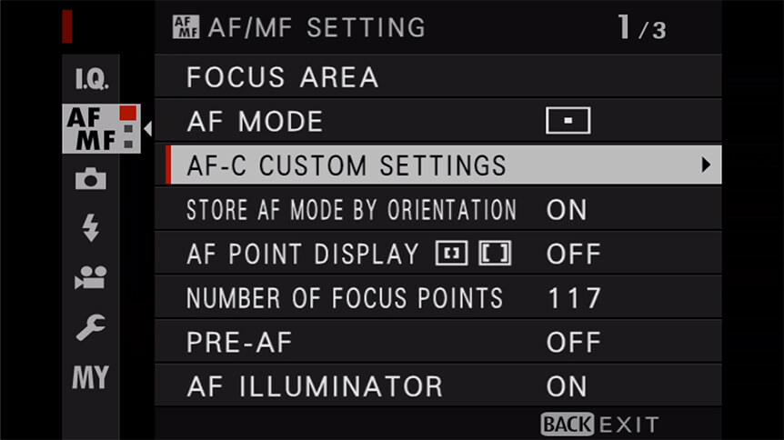Toggle the PRE-AF OFF value
The height and width of the screenshot is (440, 784).
click(x=573, y=343)
